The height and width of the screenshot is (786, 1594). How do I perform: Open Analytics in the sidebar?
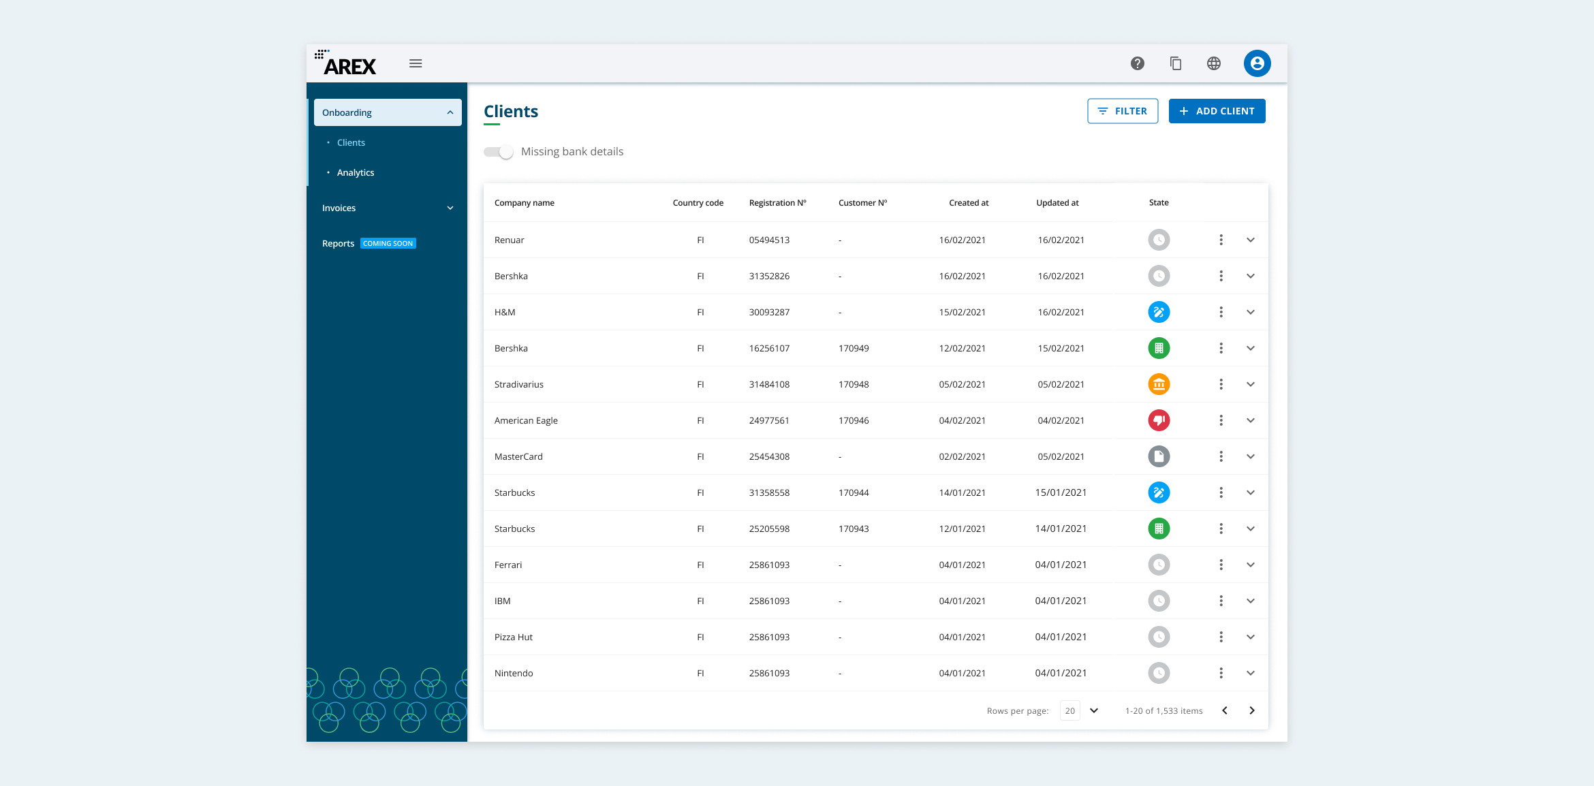click(x=356, y=172)
